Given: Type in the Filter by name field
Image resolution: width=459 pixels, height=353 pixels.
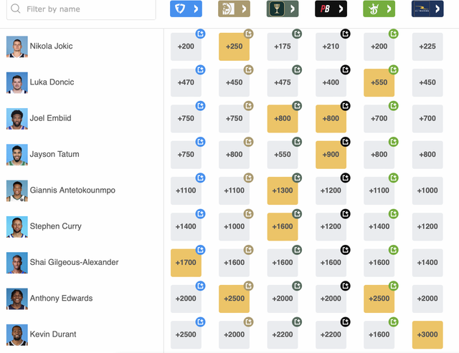Looking at the screenshot, I should [86, 9].
